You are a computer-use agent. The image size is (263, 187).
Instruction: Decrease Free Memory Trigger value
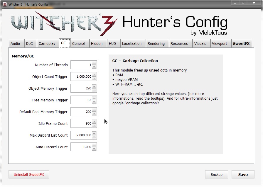[94, 102]
